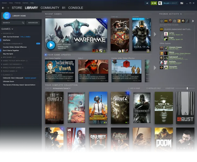Click the Advanced search button
The image size is (197, 162).
[x=33, y=23]
